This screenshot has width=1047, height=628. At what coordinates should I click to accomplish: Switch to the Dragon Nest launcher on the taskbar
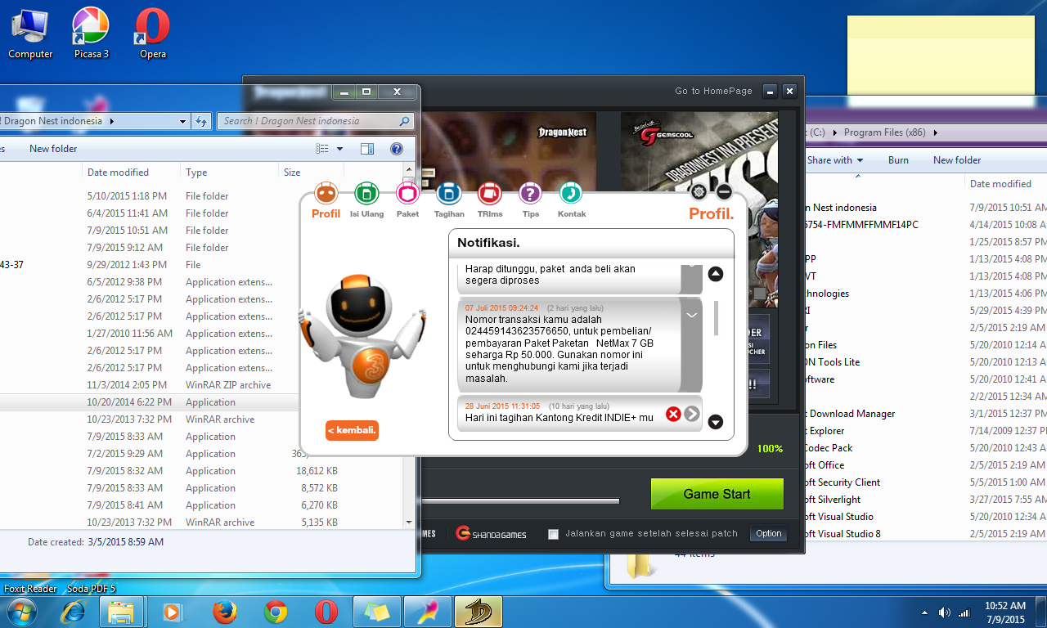click(479, 612)
